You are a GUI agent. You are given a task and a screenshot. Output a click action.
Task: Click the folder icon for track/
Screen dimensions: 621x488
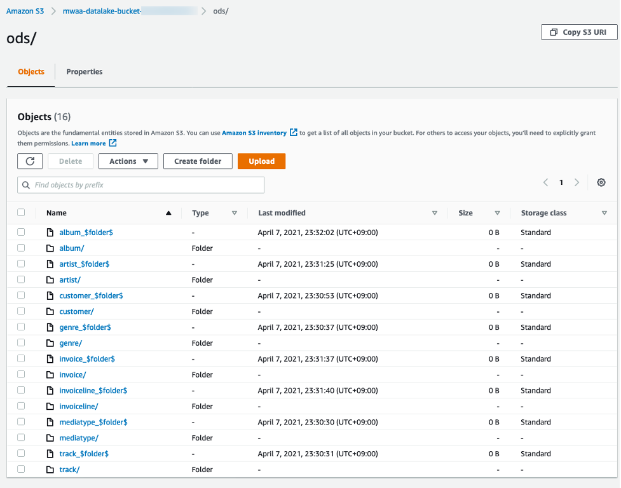pos(50,470)
